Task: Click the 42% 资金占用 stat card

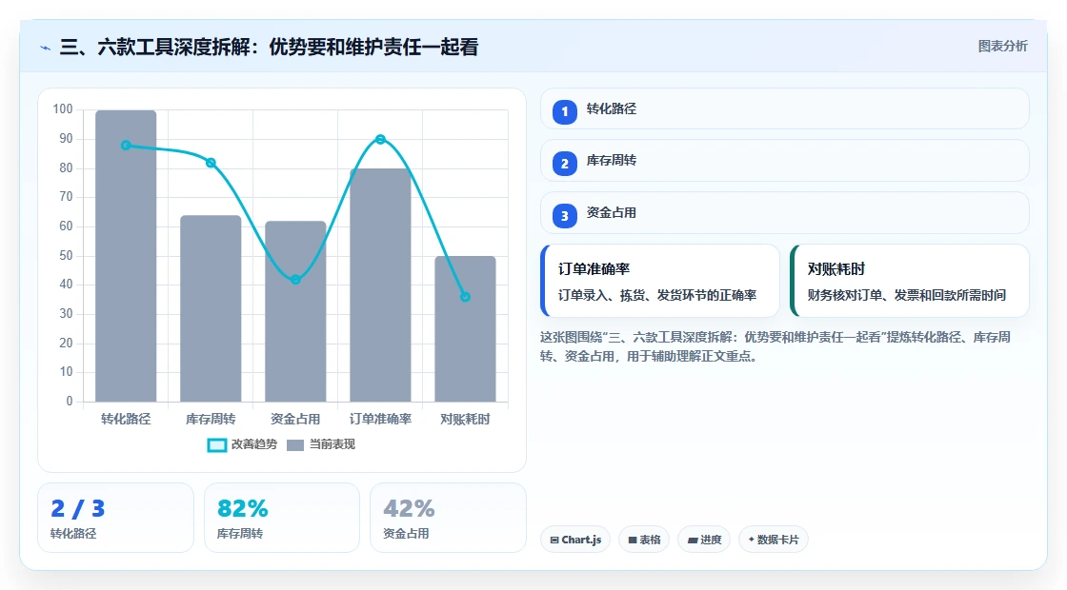Action: 448,518
